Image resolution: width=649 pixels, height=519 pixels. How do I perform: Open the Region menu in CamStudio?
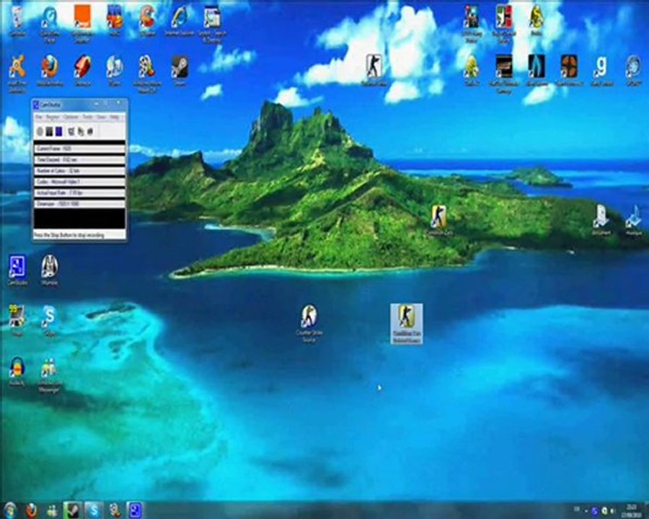click(x=53, y=117)
